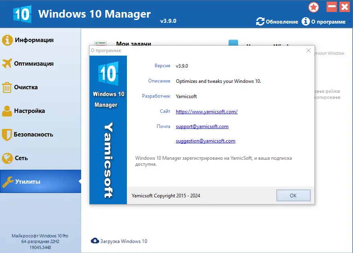353x253 pixels.
Task: Click the Windows 10 logo in title bar
Action: pos(22,14)
